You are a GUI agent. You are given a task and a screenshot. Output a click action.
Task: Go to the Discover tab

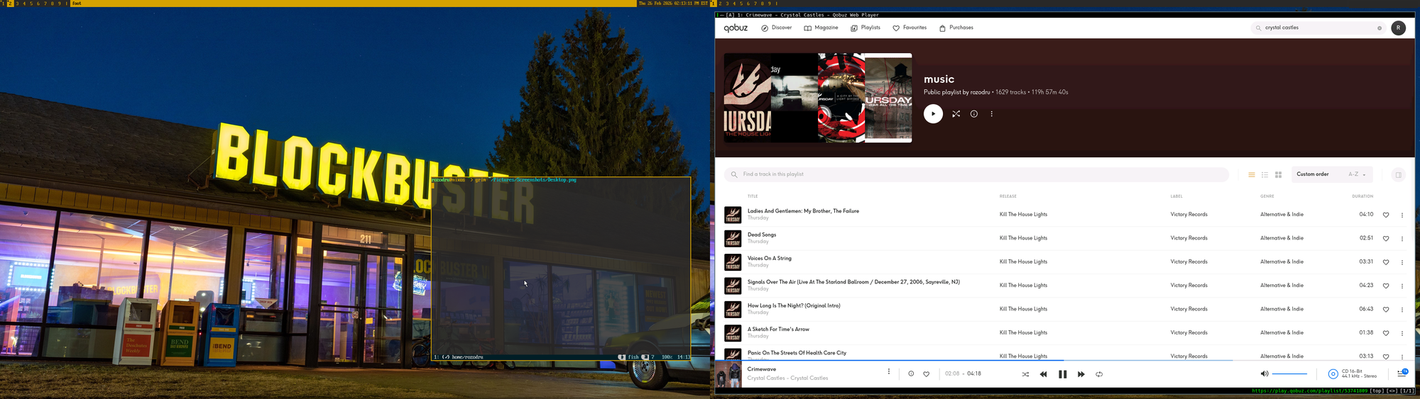click(776, 28)
